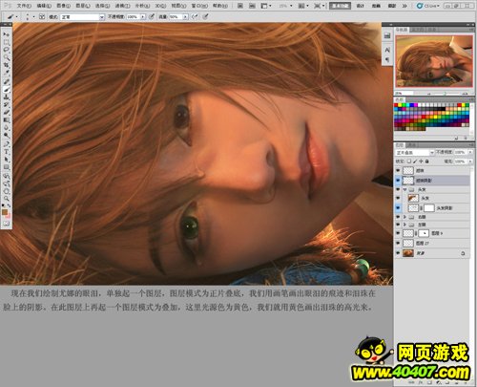Click the Navigator panel zoom slider
This screenshot has height=387, width=477.
(x=446, y=94)
